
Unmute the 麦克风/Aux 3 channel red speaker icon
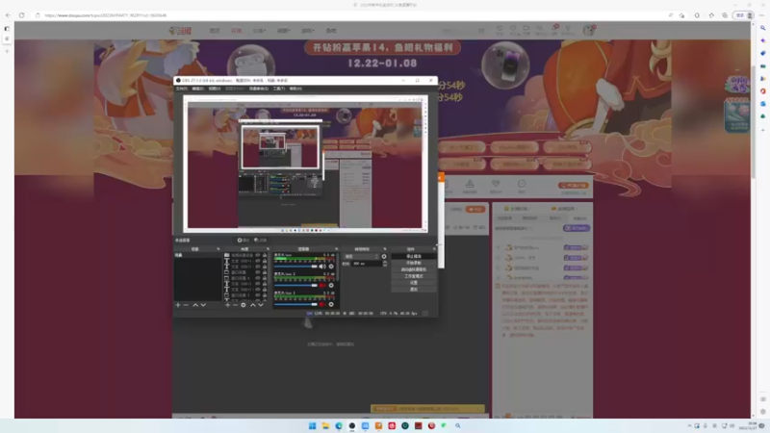pos(322,304)
